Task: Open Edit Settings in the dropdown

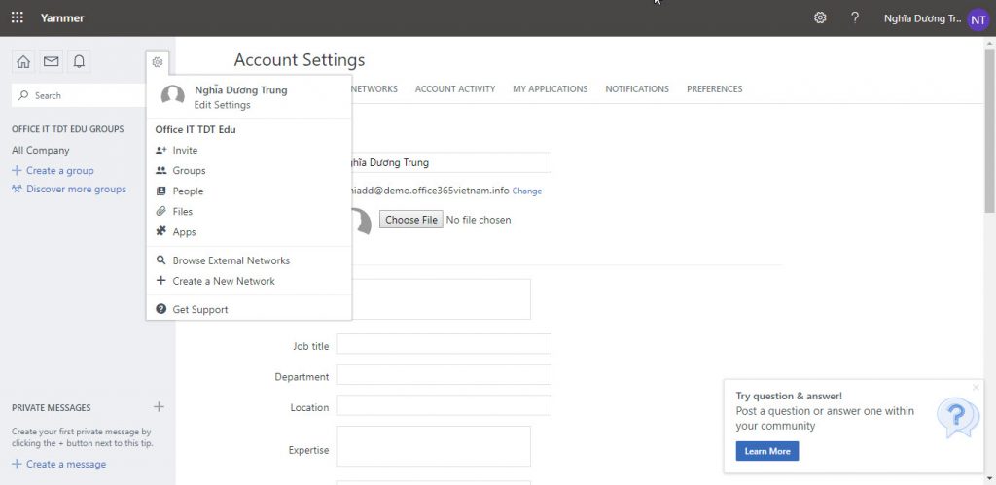Action: tap(223, 105)
